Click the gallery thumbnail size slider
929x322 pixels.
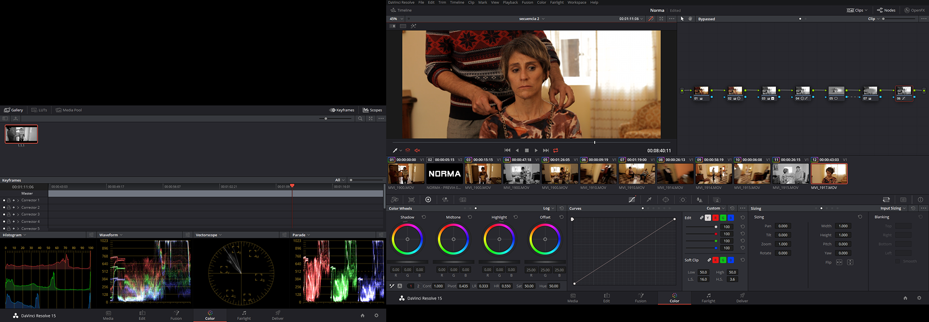(x=326, y=118)
